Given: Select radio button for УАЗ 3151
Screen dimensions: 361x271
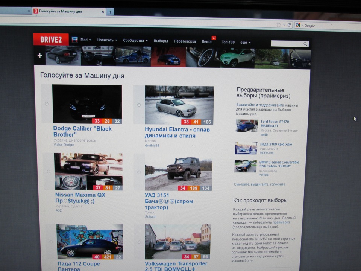Looking at the screenshot, I should pyautogui.click(x=139, y=172).
